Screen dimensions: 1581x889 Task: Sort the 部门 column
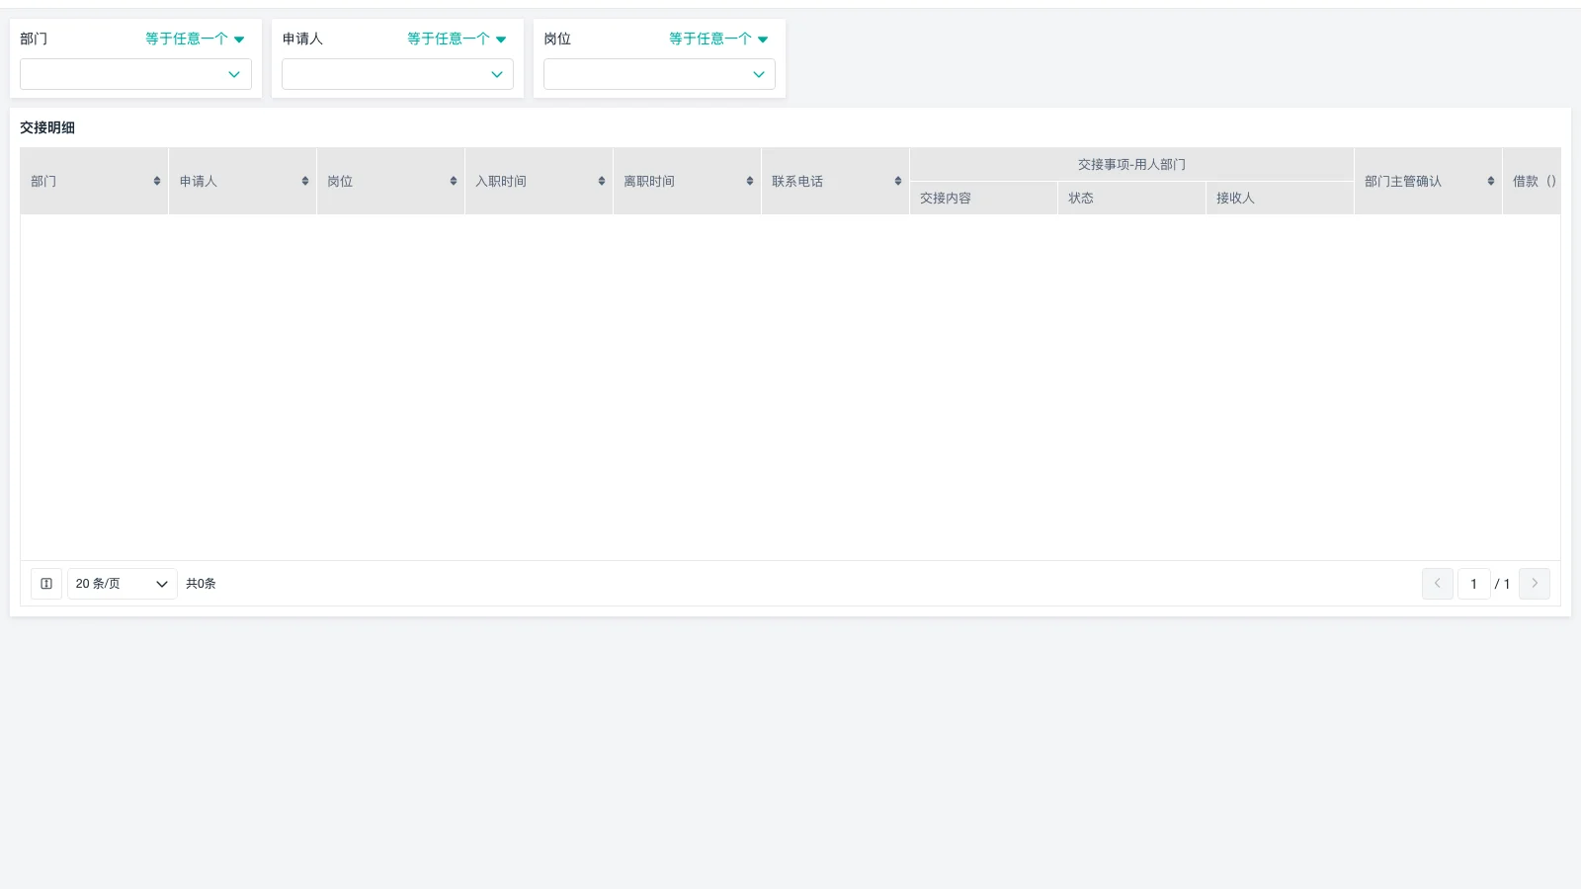tap(156, 181)
